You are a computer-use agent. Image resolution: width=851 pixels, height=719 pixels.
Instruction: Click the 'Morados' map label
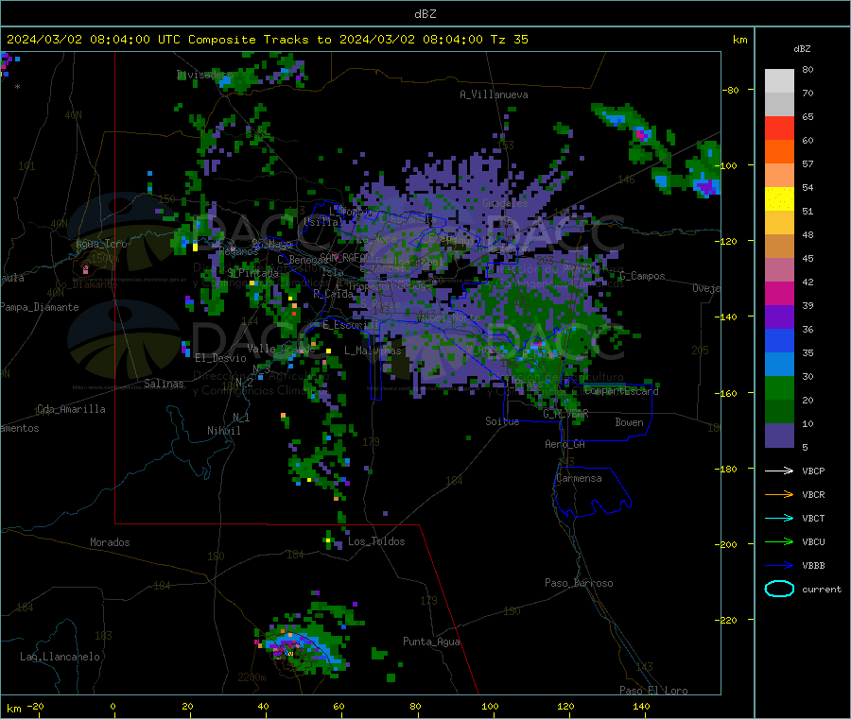click(110, 542)
